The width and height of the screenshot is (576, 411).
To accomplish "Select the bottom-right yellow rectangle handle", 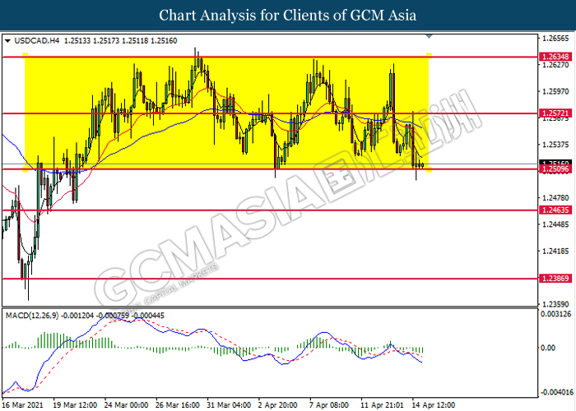I will (429, 171).
